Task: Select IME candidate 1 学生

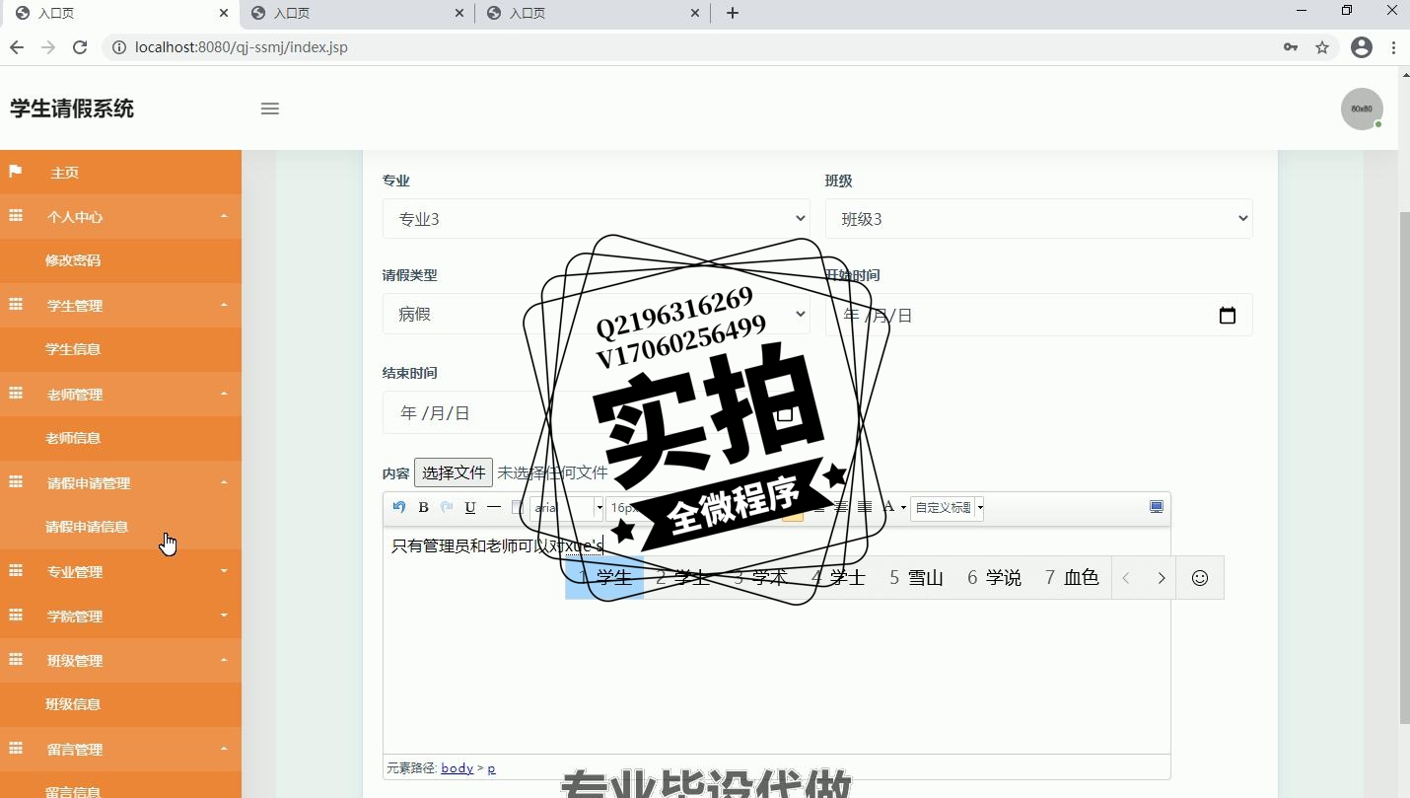Action: 604,578
